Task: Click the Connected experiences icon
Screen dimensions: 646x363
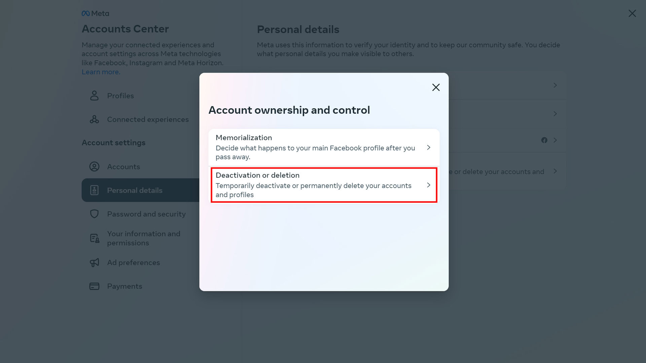Action: click(x=94, y=119)
